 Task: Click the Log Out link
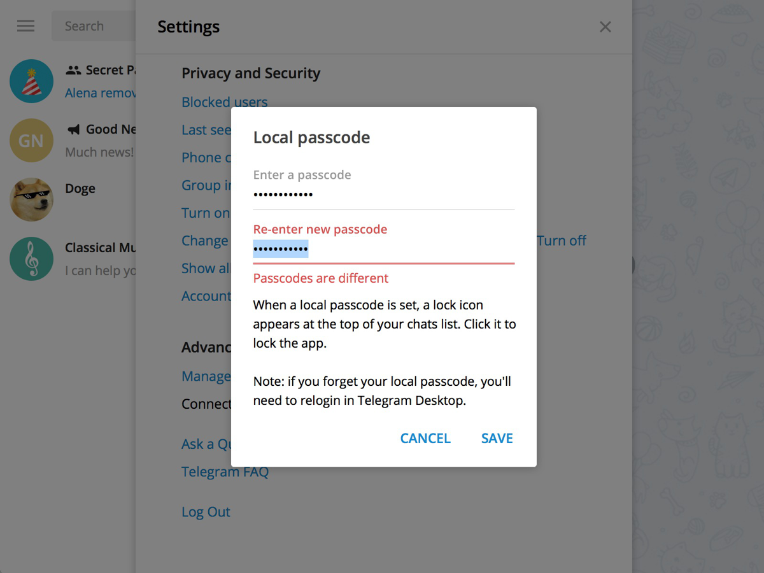pos(206,512)
